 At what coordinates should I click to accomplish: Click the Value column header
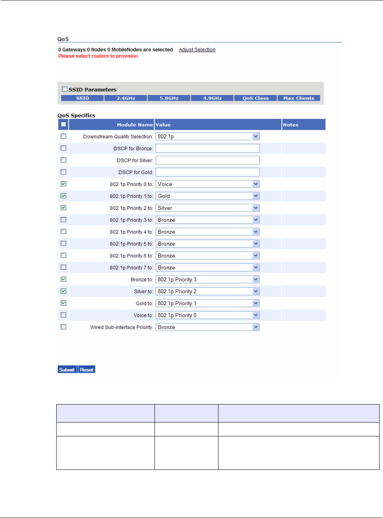pos(218,125)
